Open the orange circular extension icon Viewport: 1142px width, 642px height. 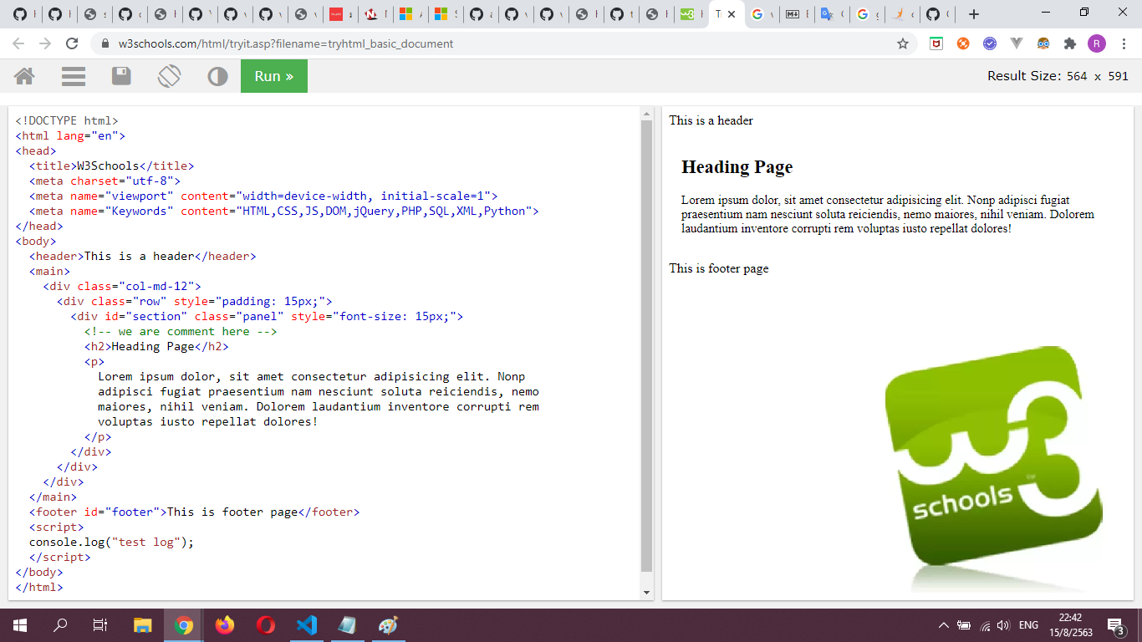tap(963, 43)
